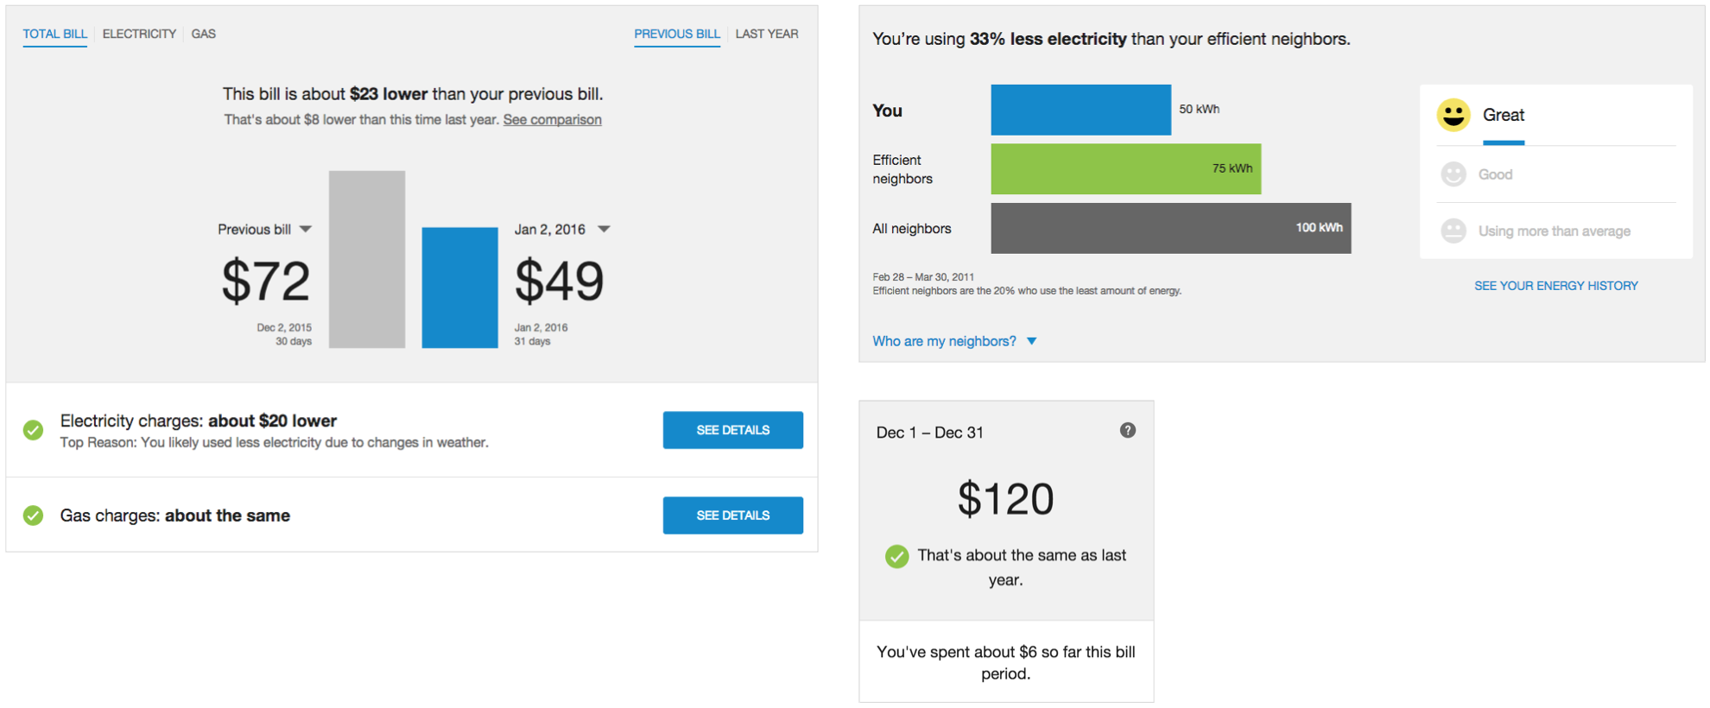Viewport: 1710px width, 708px height.
Task: Switch to the Gas tab
Action: [204, 34]
